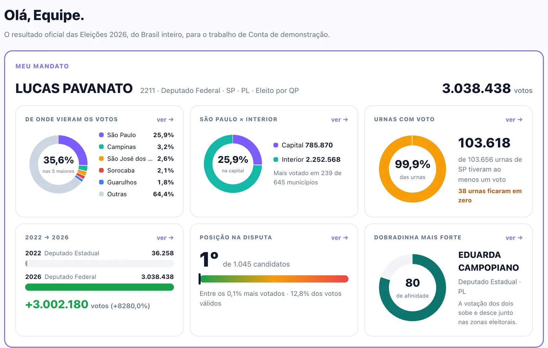Click the teal Campinas legend swatch

pyautogui.click(x=101, y=147)
